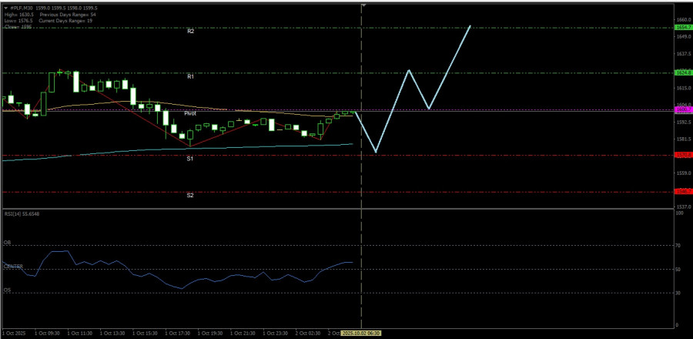This screenshot has width=693, height=339.
Task: Click the R2 resistance level label
Action: (190, 31)
